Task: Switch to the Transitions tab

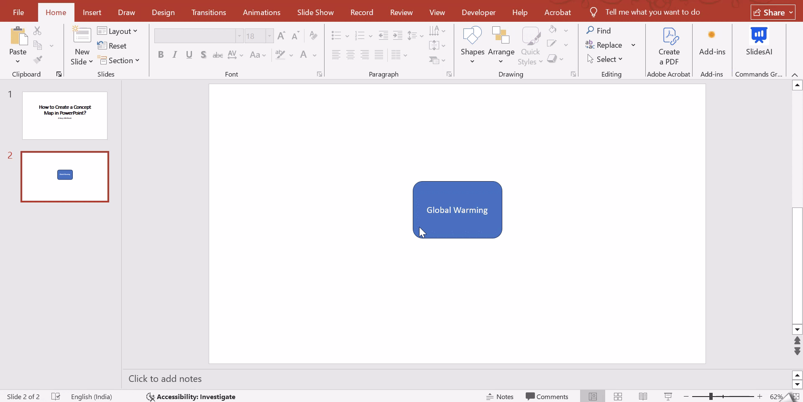Action: (209, 12)
